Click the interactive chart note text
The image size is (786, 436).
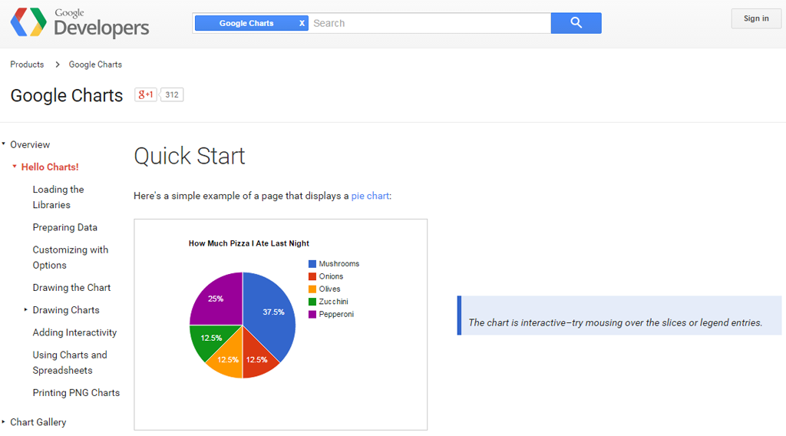615,322
